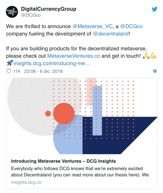Open the insights.dcg.co card domain

(x=26, y=182)
